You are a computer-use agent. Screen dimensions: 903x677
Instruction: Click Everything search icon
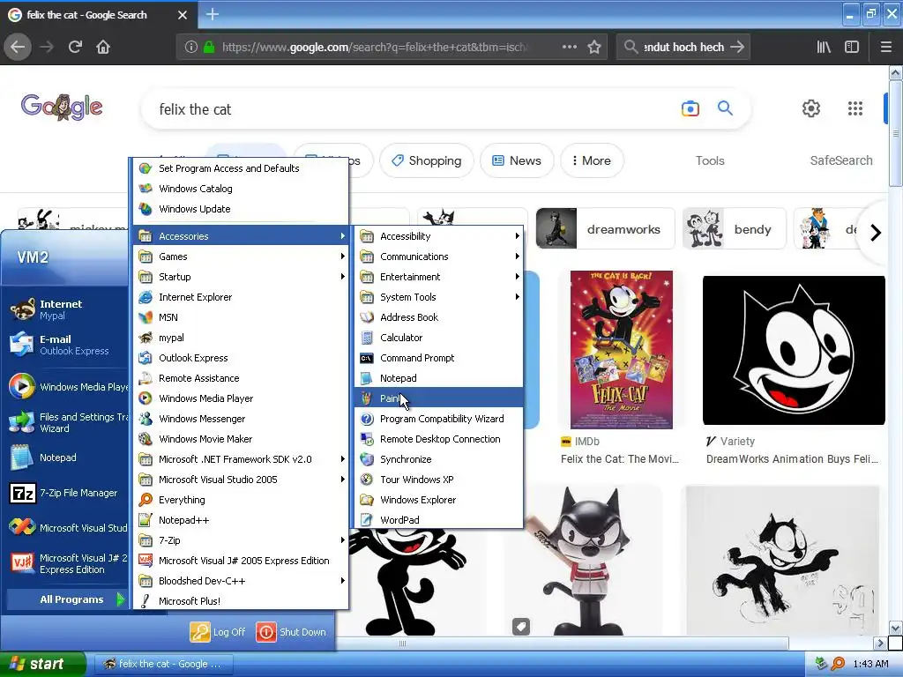click(146, 500)
